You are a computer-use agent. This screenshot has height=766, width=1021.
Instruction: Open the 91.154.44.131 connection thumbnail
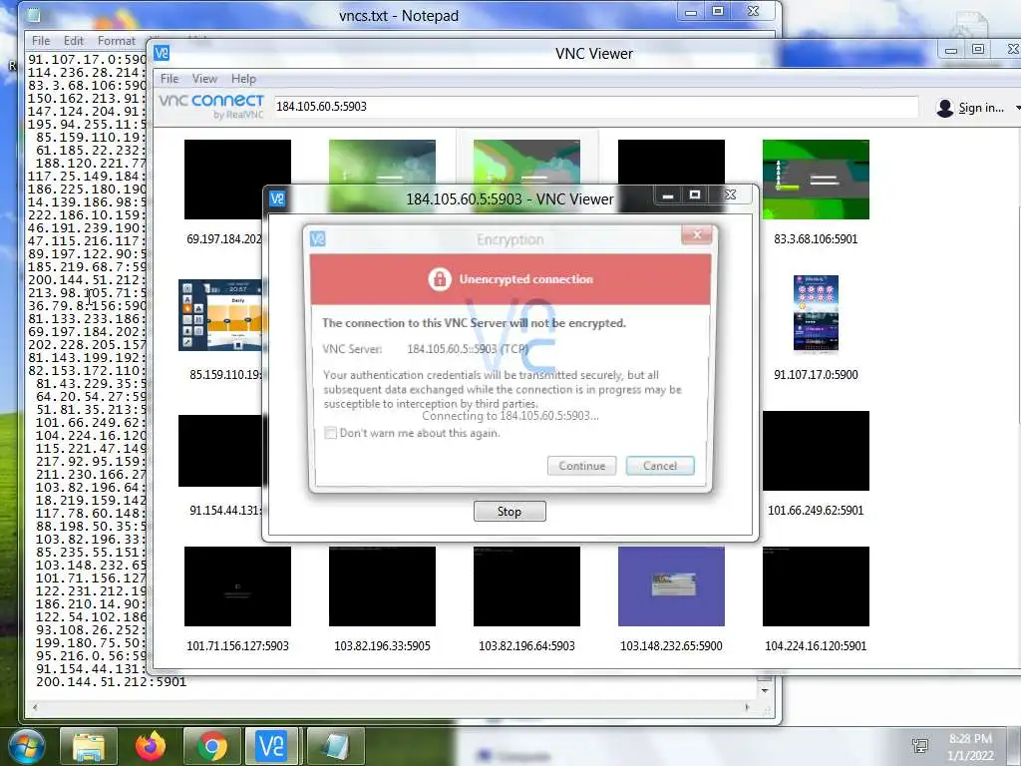click(x=220, y=451)
